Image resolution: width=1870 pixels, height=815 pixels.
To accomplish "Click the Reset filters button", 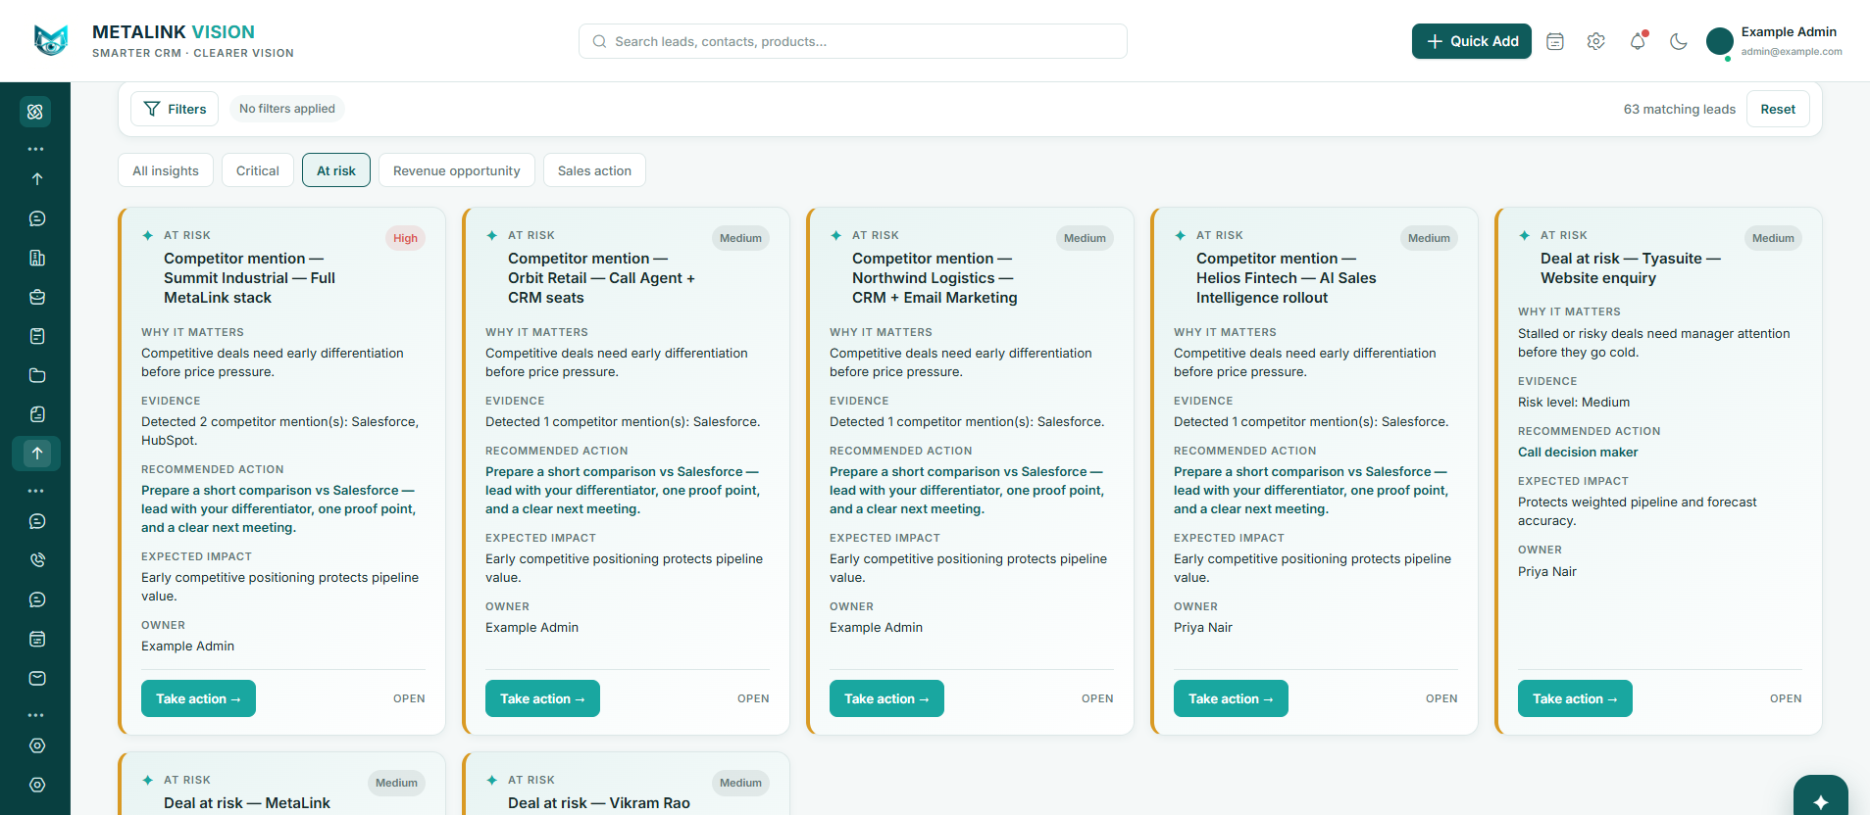I will pos(1777,109).
